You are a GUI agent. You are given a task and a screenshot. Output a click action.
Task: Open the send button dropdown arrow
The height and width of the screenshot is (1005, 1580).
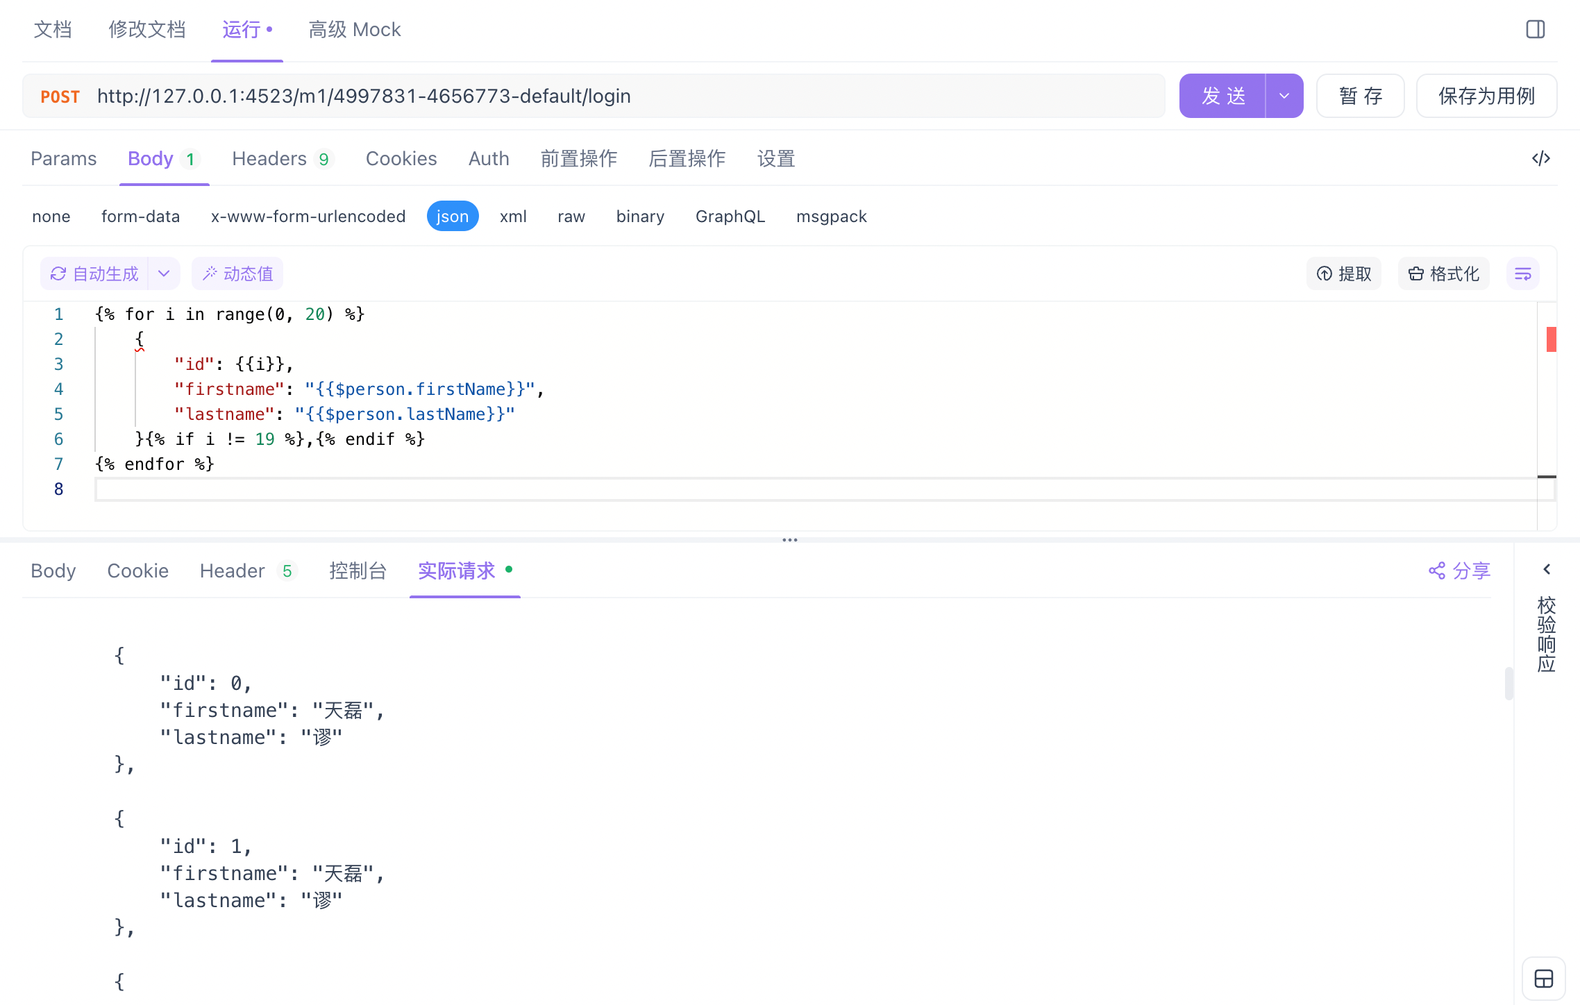pyautogui.click(x=1284, y=95)
